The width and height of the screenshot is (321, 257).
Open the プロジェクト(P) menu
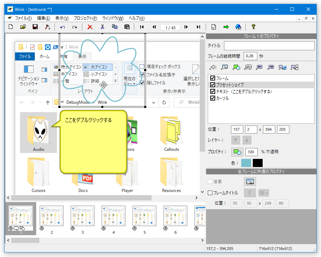85,18
